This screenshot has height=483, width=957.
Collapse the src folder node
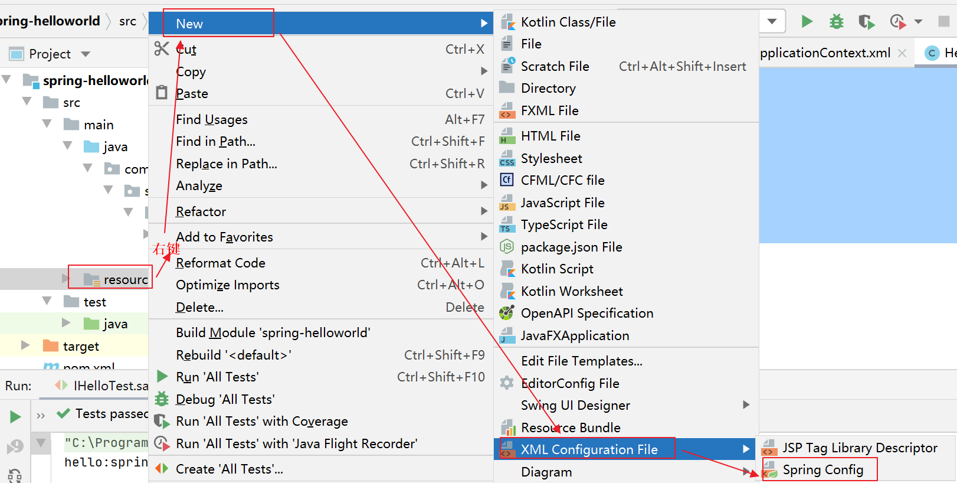(x=27, y=102)
